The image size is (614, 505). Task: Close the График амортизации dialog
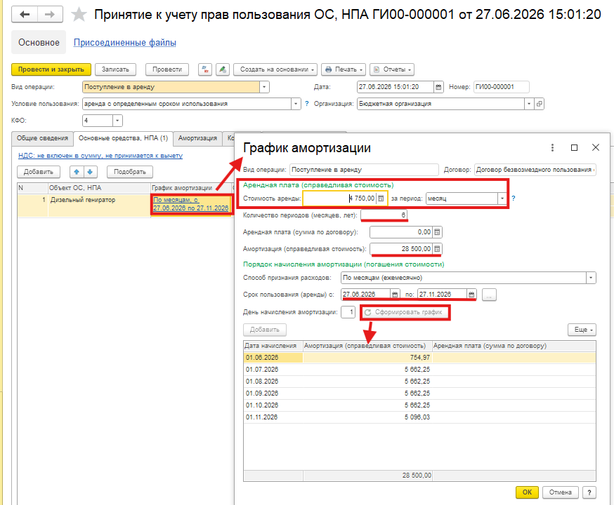click(x=596, y=147)
